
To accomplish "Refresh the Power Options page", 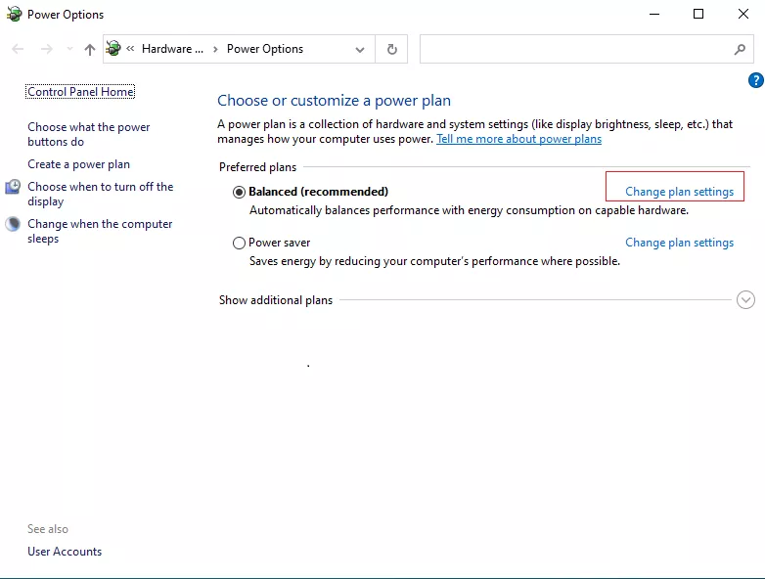I will tap(391, 49).
